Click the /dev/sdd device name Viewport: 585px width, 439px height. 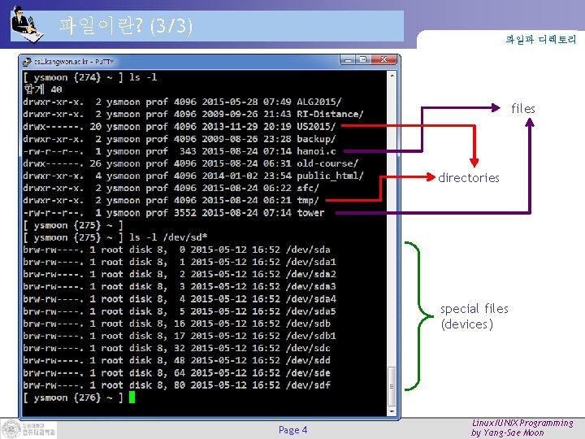308,360
